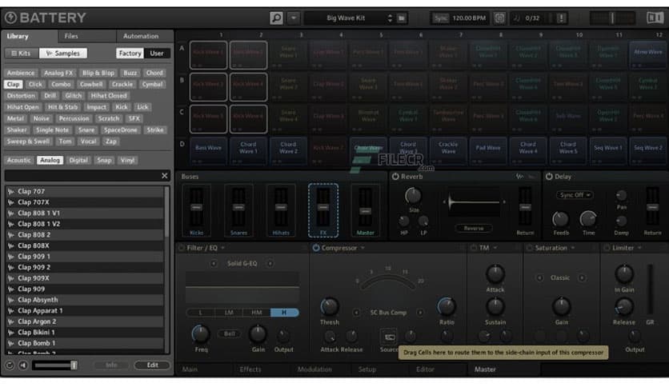669x387 pixels.
Task: Click the square icon right of the BPM
Action: click(x=499, y=18)
